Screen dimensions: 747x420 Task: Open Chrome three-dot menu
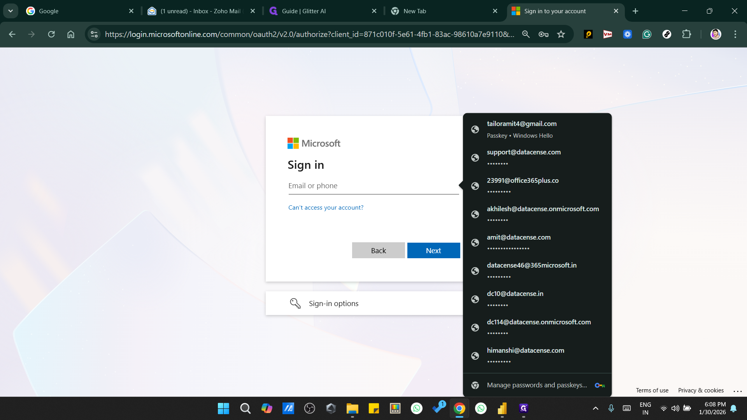[735, 34]
